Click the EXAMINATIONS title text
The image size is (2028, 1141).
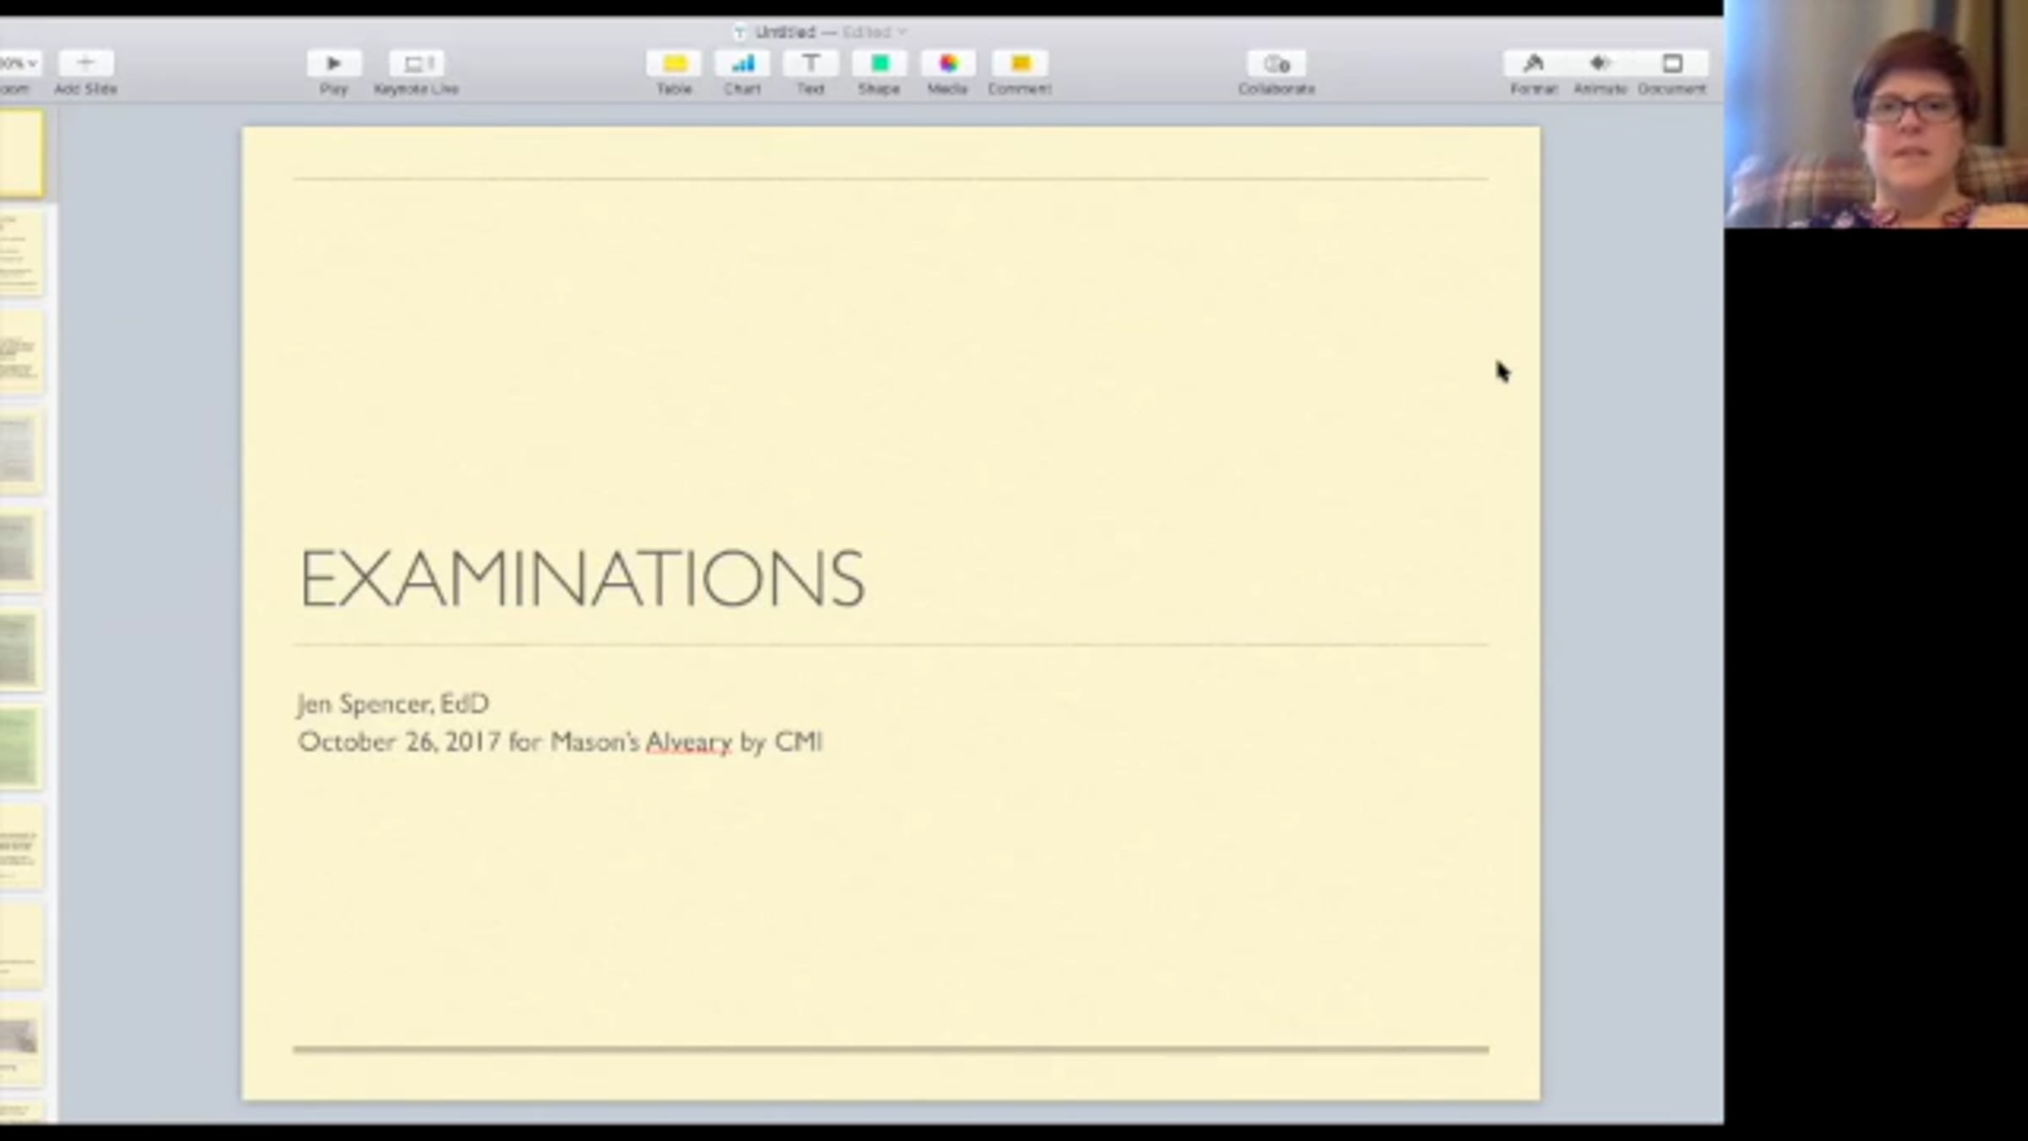581,578
